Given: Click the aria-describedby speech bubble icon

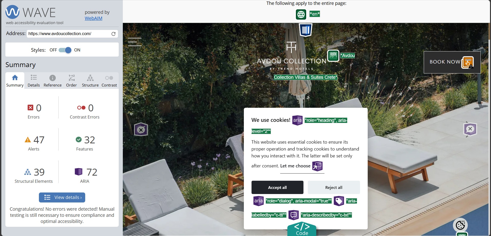Looking at the screenshot, I should point(293,215).
